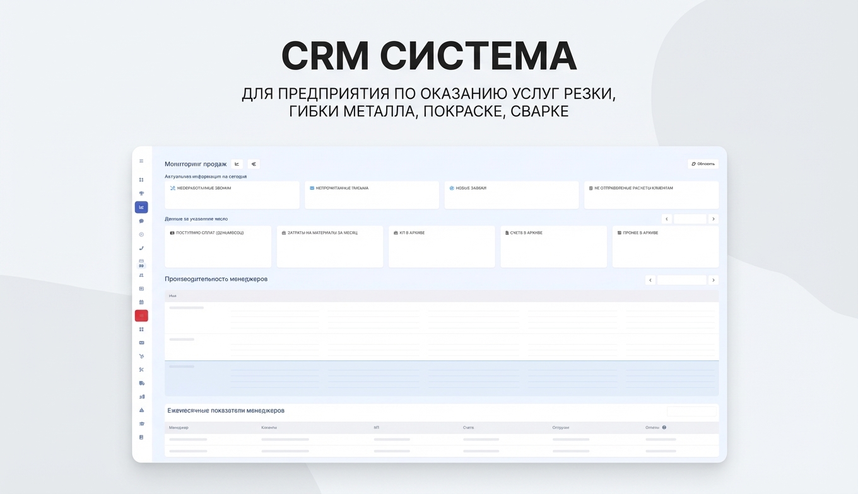
Task: Open the НЕПРОЧИТАННЫЕ ПИСЬМА card
Action: click(372, 195)
